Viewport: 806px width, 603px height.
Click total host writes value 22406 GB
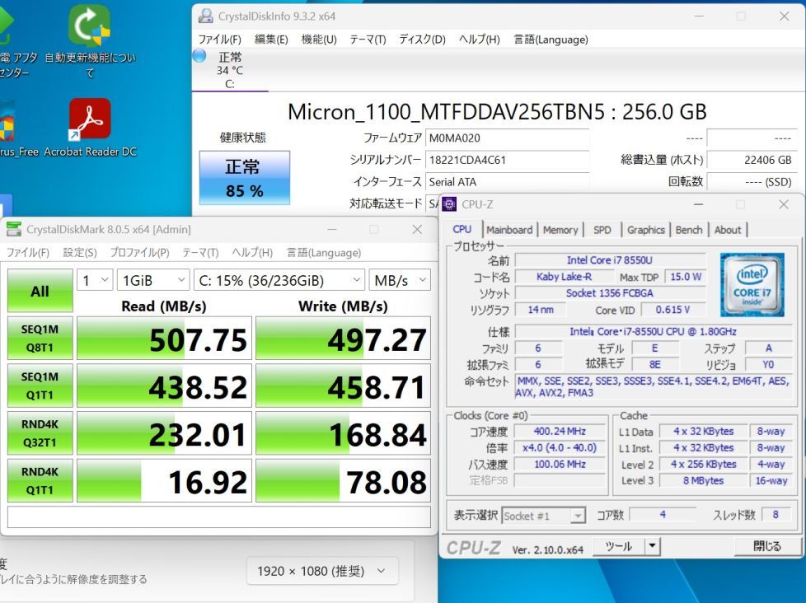coord(752,160)
